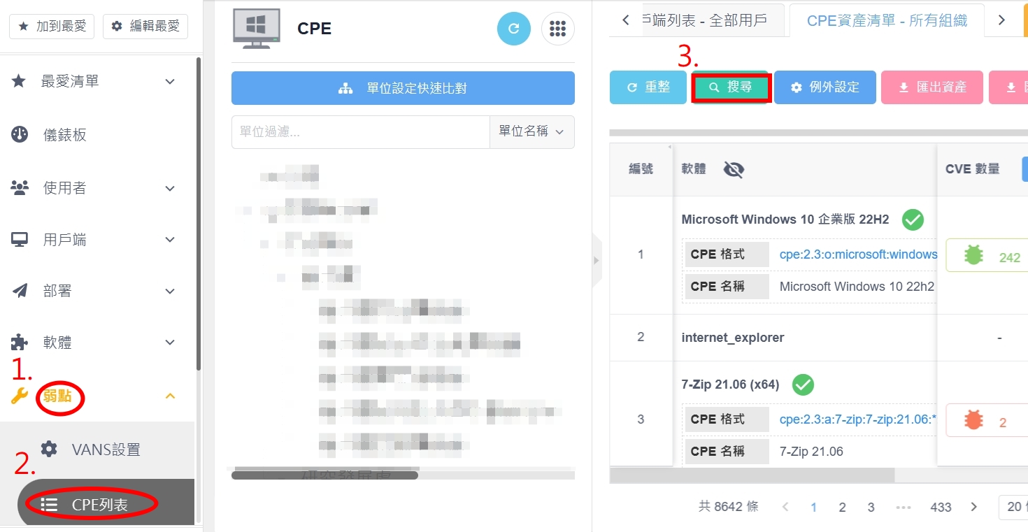Switch to CPE資產清單 - 所有組織 tab
This screenshot has height=532, width=1028.
(887, 20)
